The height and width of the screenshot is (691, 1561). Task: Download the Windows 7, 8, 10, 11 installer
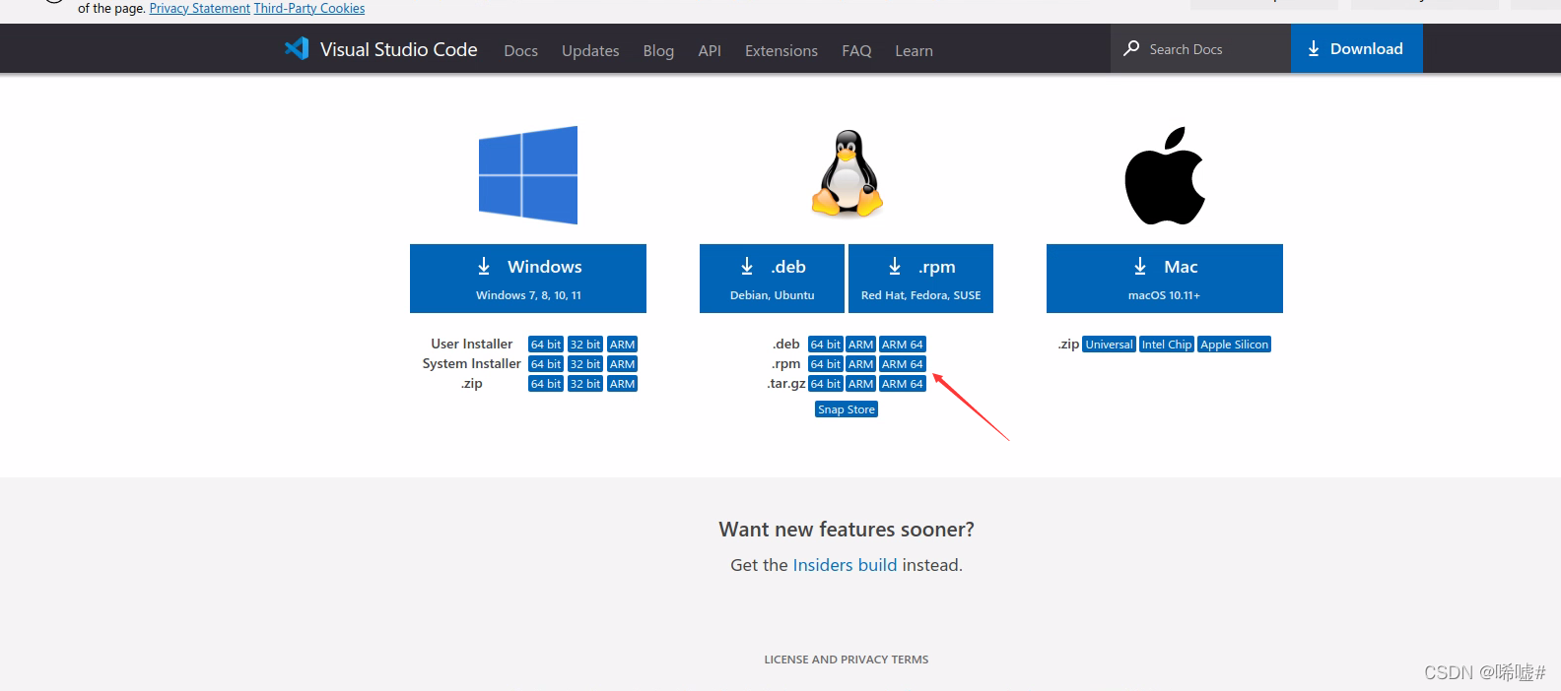(x=528, y=279)
